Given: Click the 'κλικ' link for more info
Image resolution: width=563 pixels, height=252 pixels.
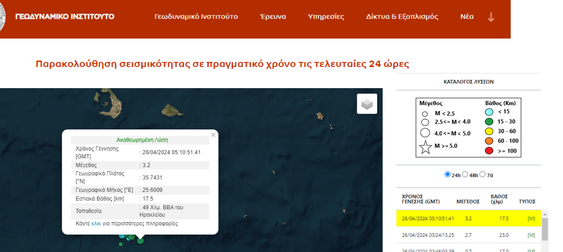Looking at the screenshot, I should 96,223.
